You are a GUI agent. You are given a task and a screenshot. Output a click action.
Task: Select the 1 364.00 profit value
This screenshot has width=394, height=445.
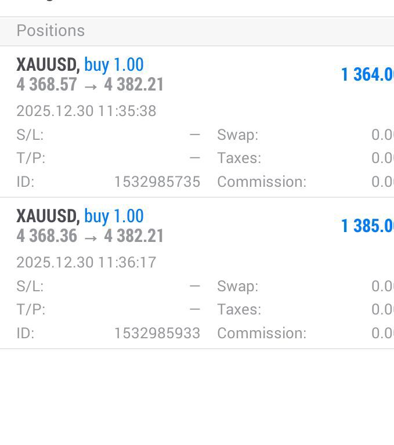(x=367, y=75)
